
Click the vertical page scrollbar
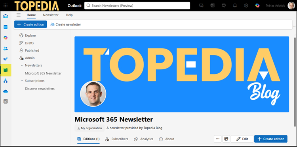pos(295,82)
